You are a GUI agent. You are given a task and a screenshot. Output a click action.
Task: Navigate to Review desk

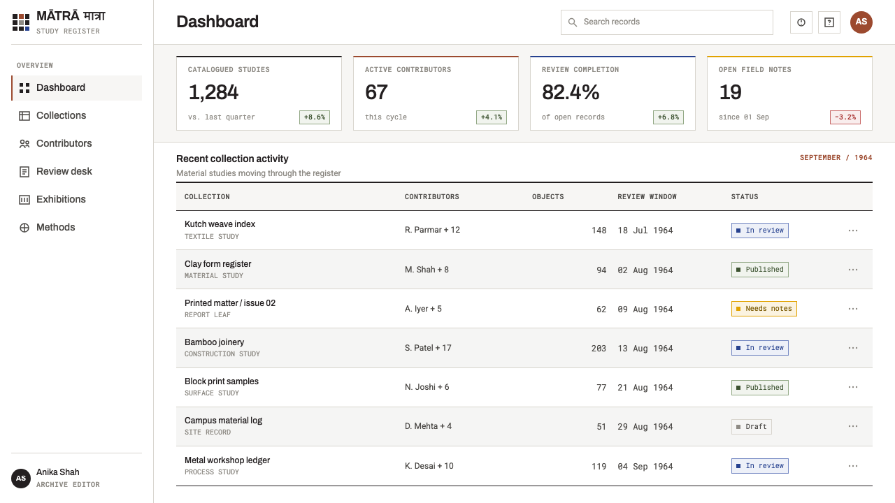point(77,172)
